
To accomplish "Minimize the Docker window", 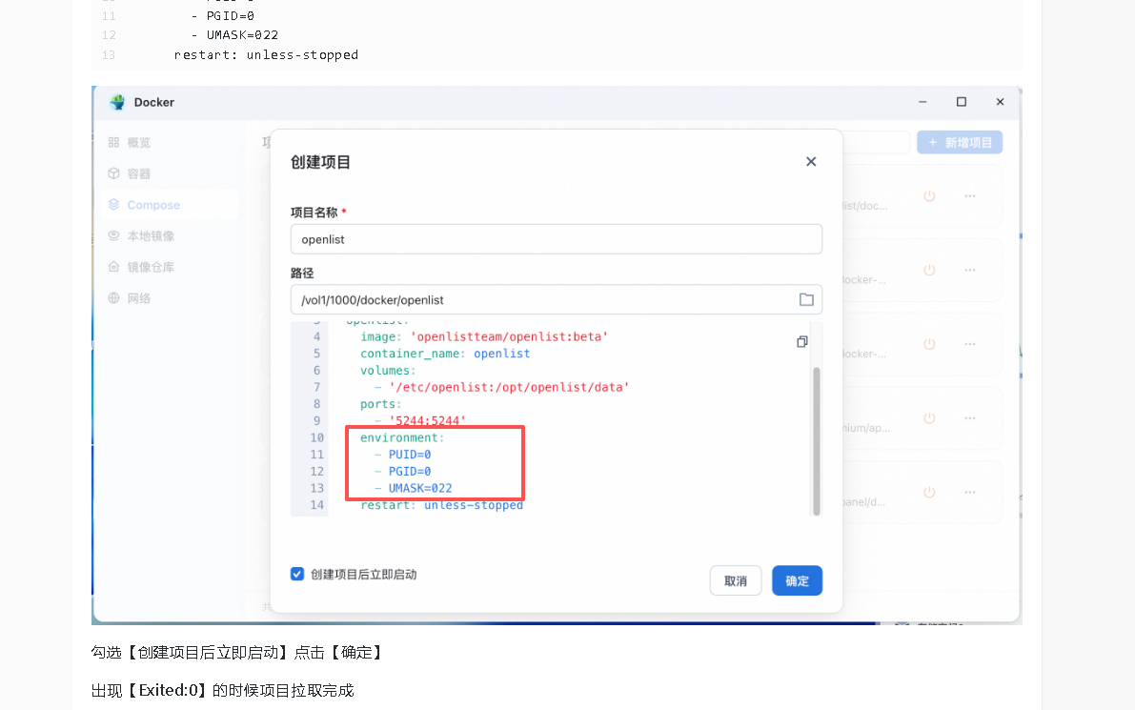I will [x=922, y=102].
